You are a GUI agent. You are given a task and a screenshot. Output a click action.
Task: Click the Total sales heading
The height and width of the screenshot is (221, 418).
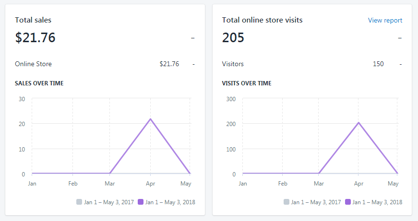(33, 20)
